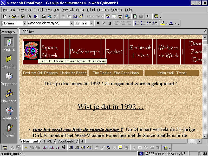Viewport: 208px width, 156px height.
Task: Open the paragraph style dropdown showing Normaal
Action: (24, 23)
